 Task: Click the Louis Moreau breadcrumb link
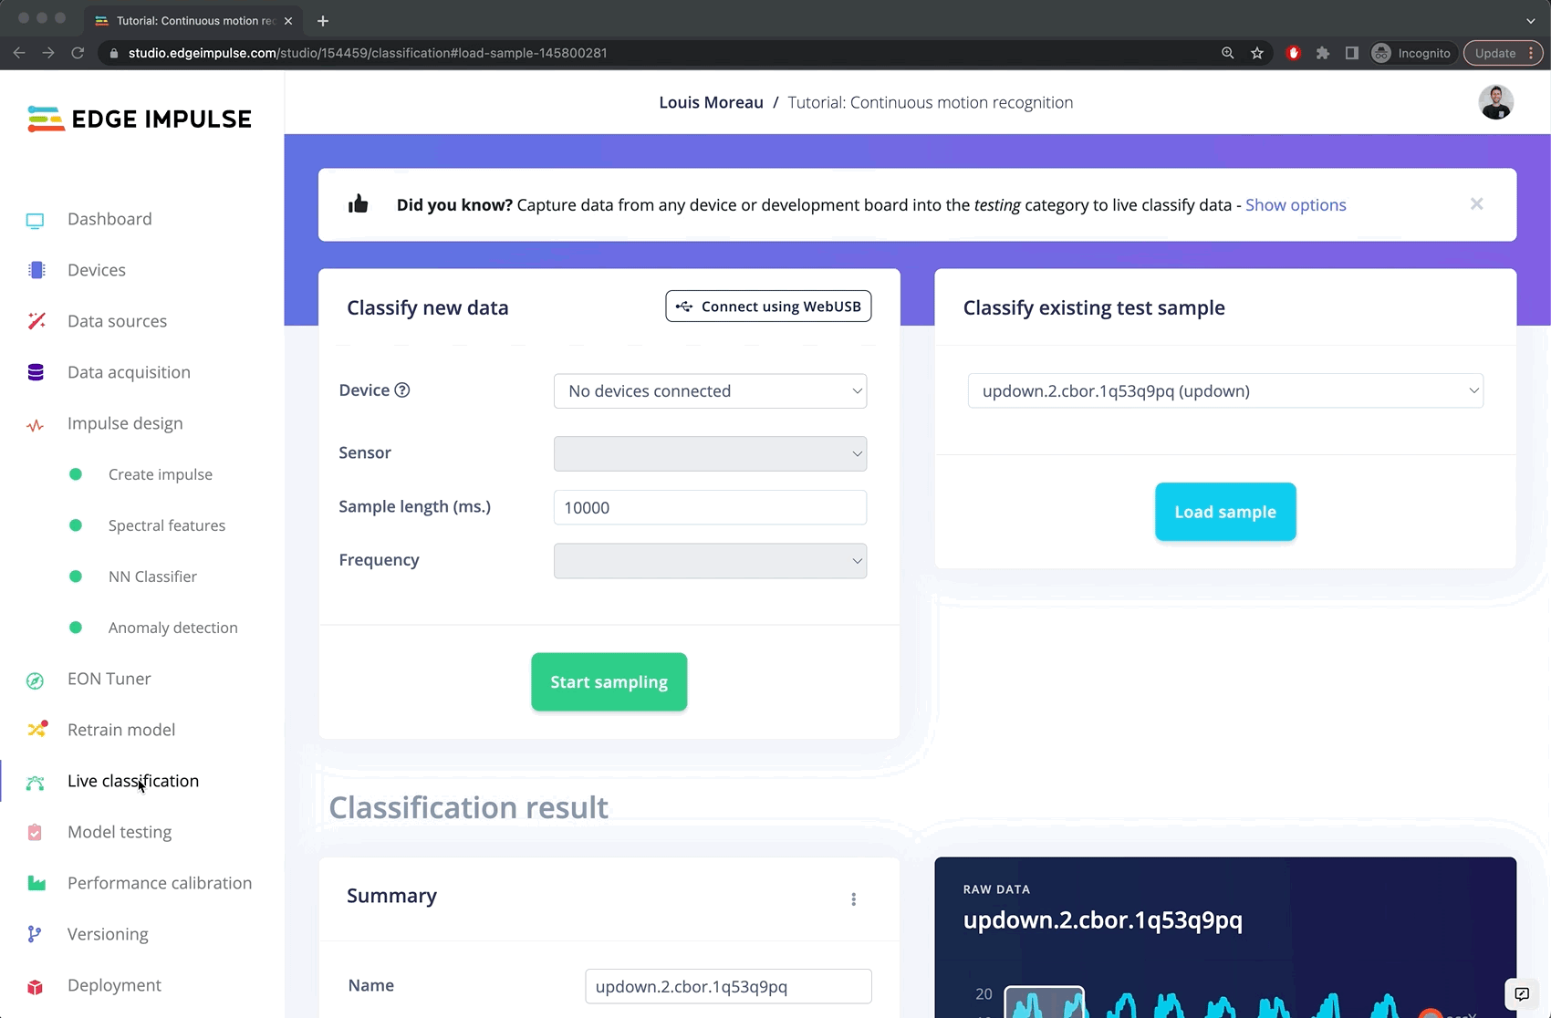(x=711, y=102)
